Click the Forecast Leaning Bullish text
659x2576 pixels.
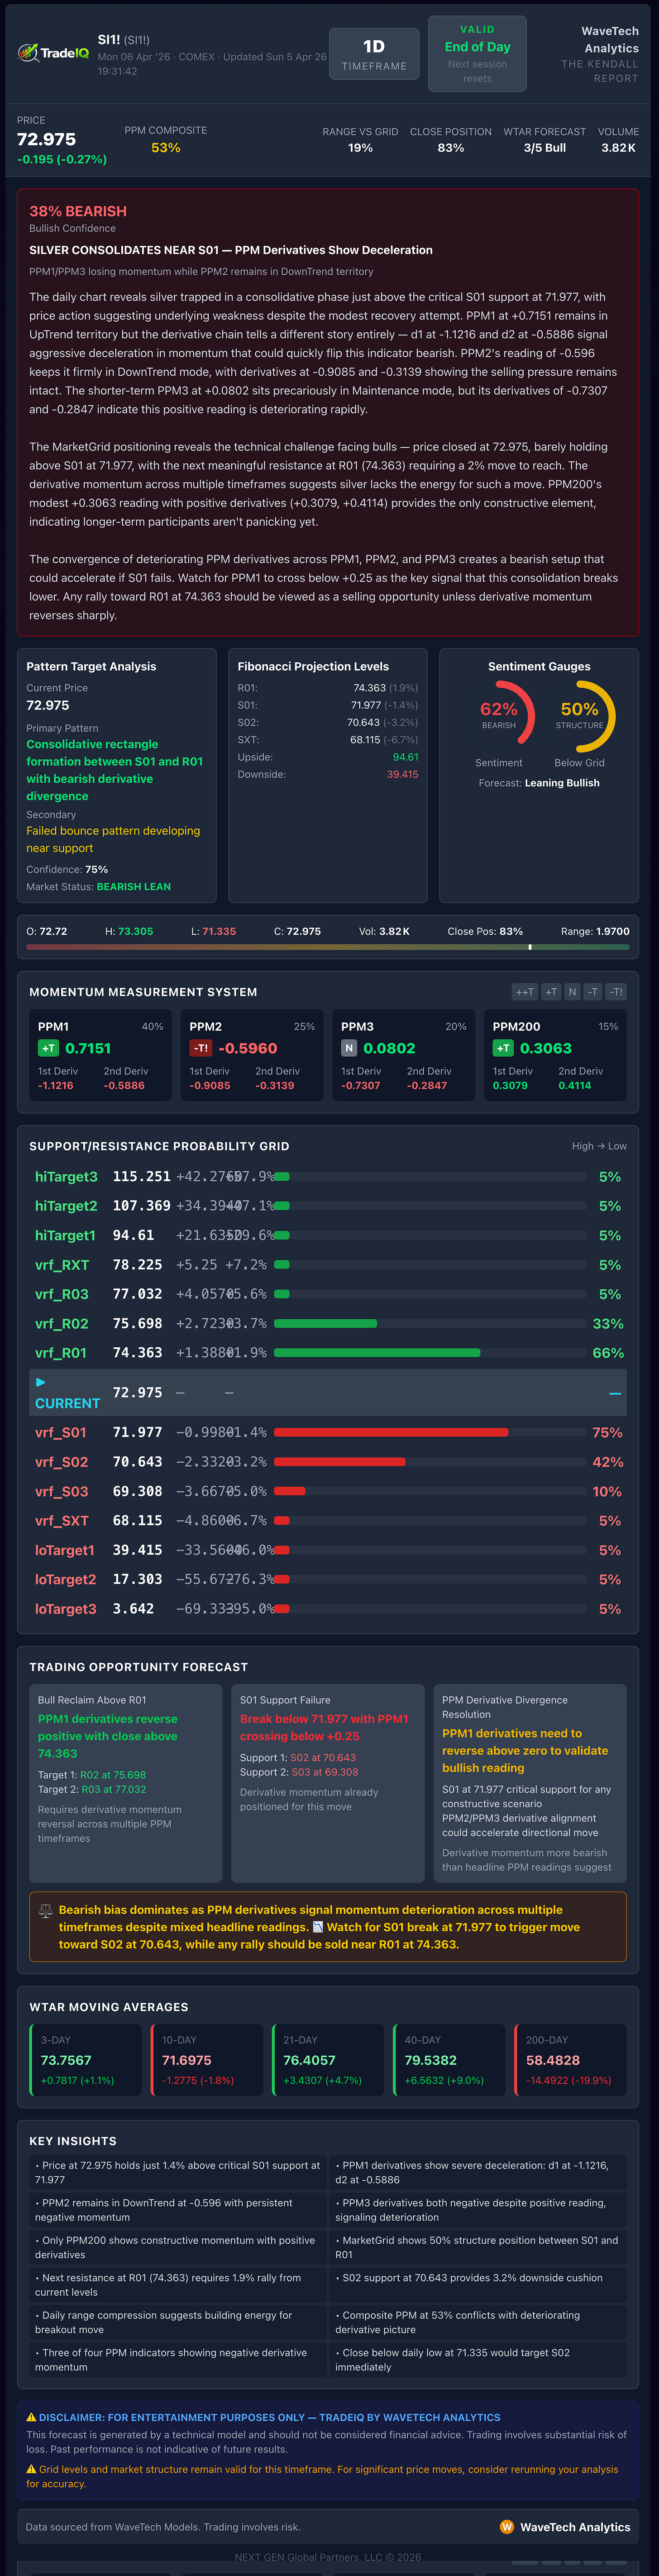pos(562,783)
